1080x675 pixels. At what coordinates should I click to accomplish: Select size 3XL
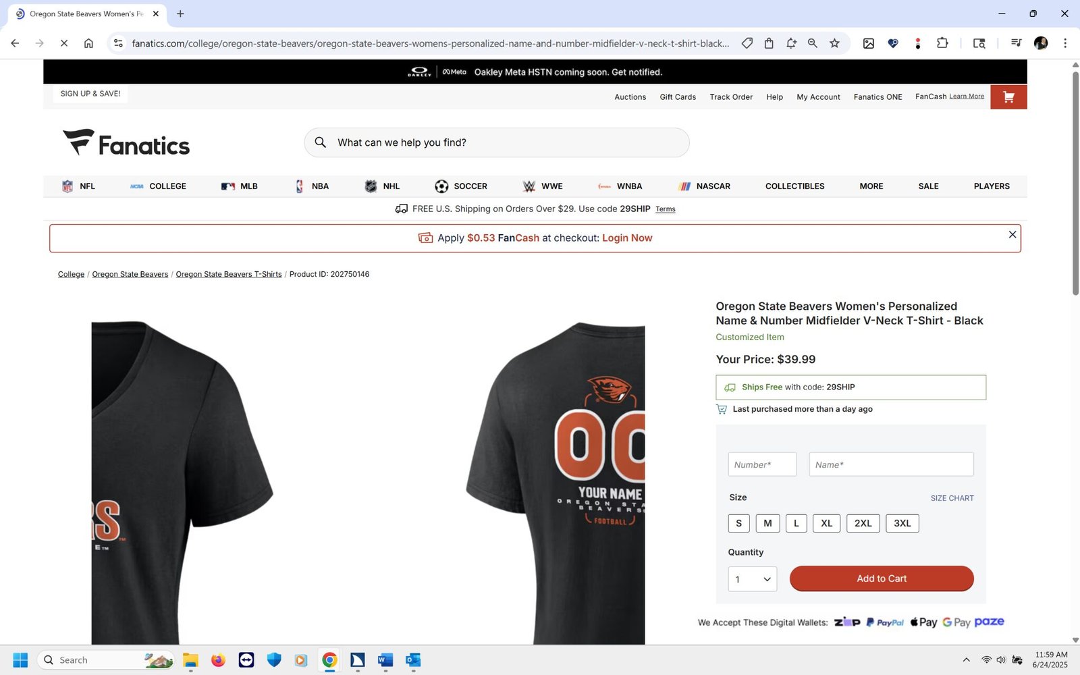pos(902,523)
